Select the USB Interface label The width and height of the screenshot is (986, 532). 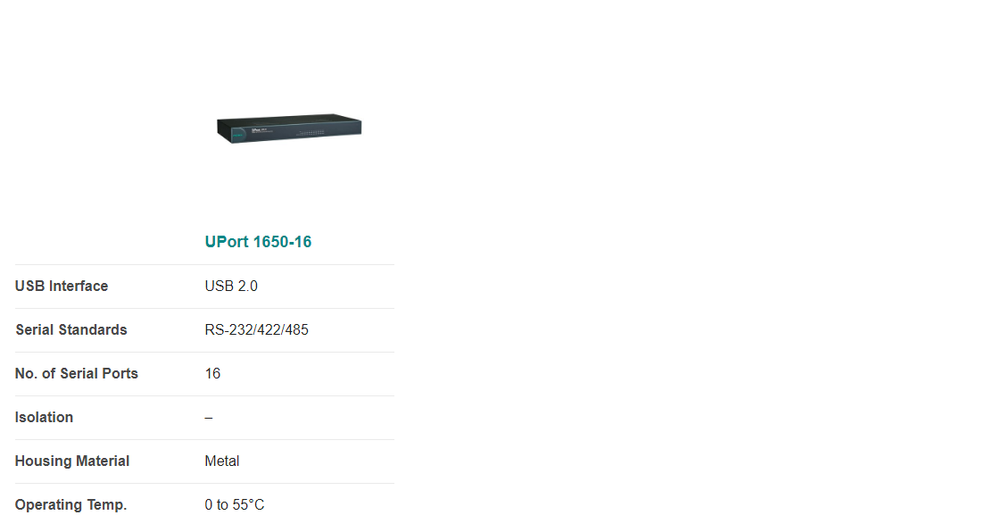pos(62,287)
